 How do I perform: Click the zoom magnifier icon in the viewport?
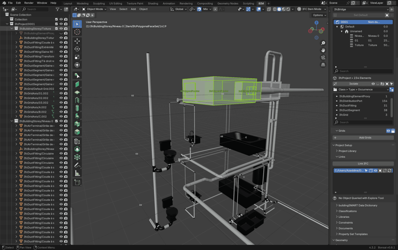(x=323, y=43)
